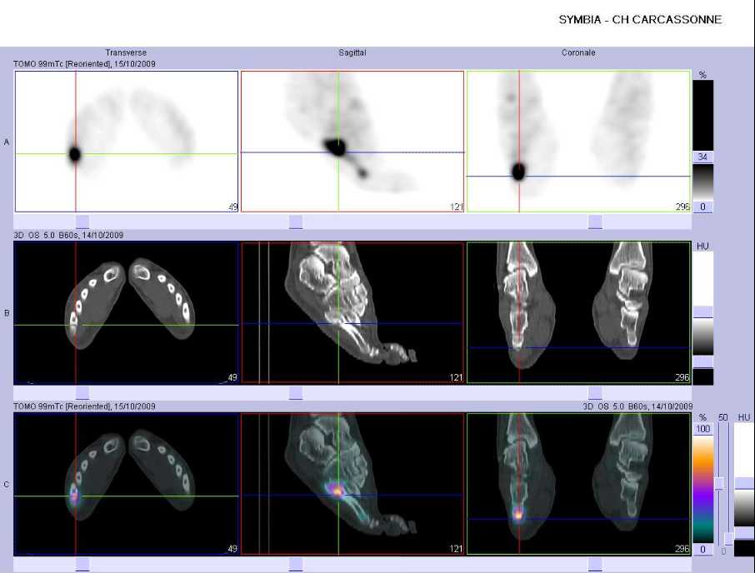Click the row B HU grayscale gradient bar

(x=703, y=336)
